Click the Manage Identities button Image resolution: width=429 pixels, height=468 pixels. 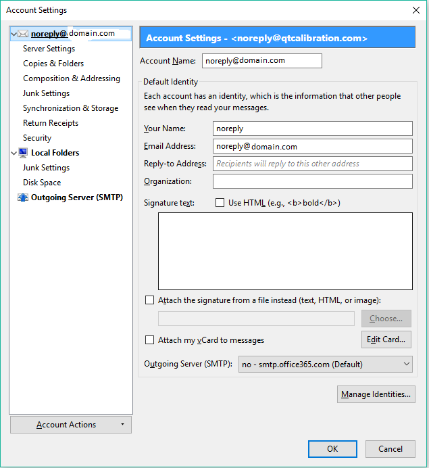[x=376, y=394]
